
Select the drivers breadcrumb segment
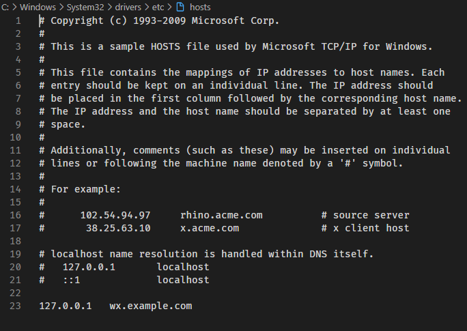[x=128, y=7]
